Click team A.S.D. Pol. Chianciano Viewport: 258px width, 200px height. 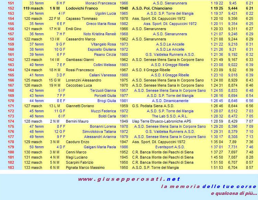point(152,8)
